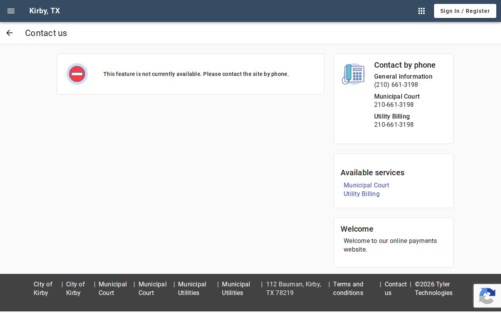Open the apps grid icon

click(x=422, y=11)
